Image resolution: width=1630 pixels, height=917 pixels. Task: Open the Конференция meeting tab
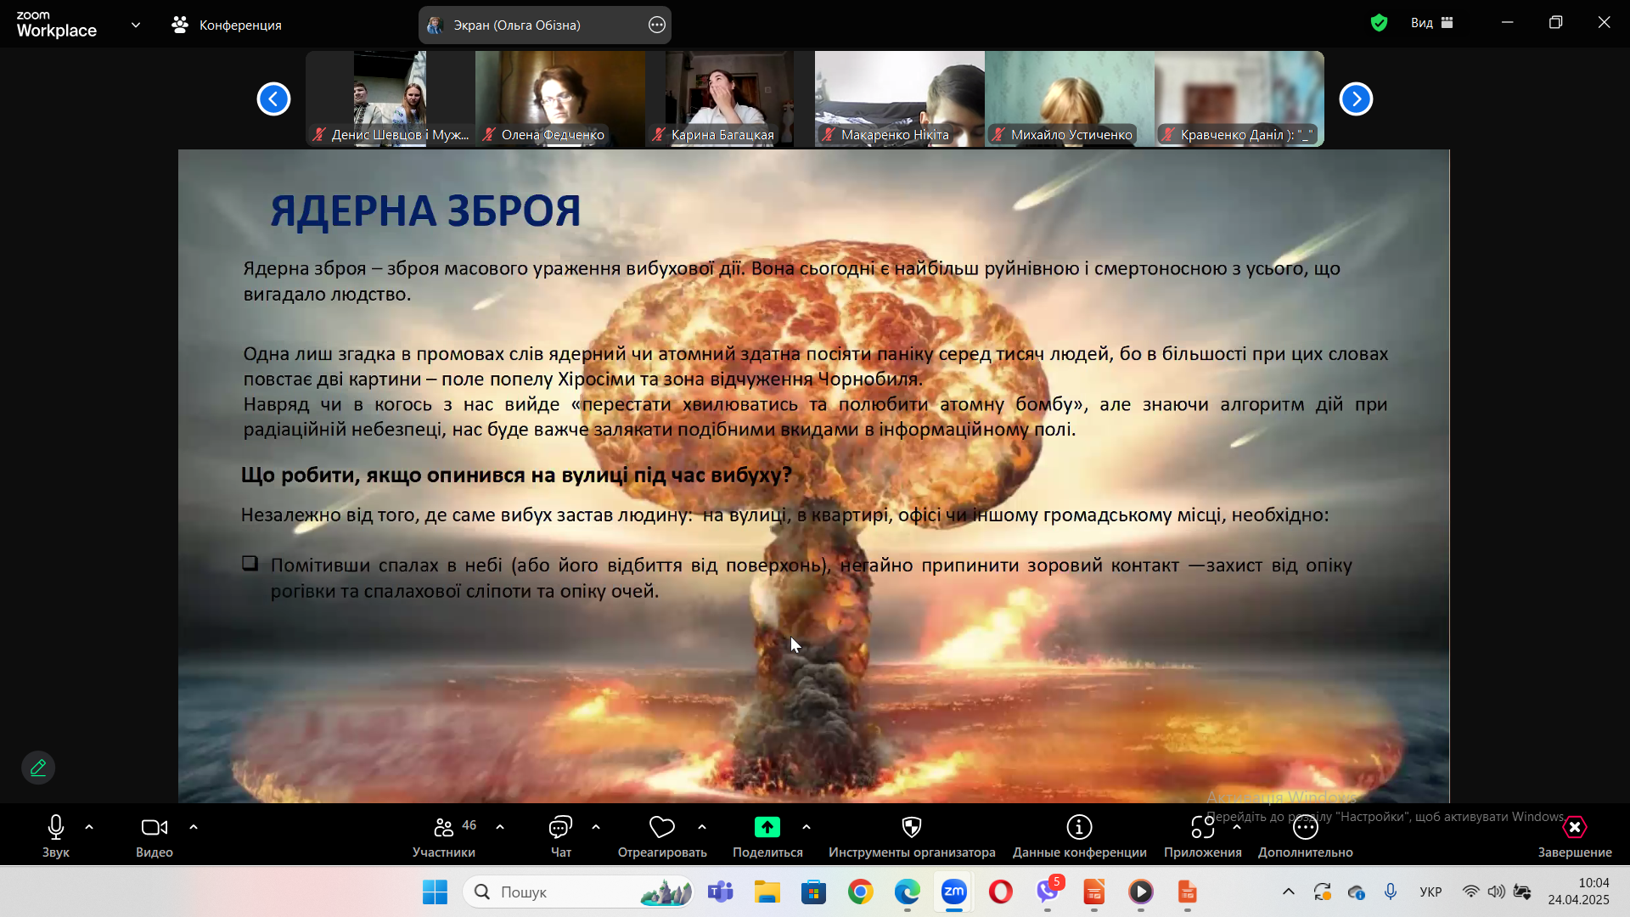coord(227,25)
